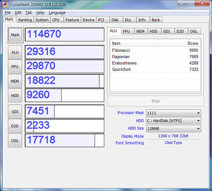Click the Fibonacci score 9995

point(194,50)
